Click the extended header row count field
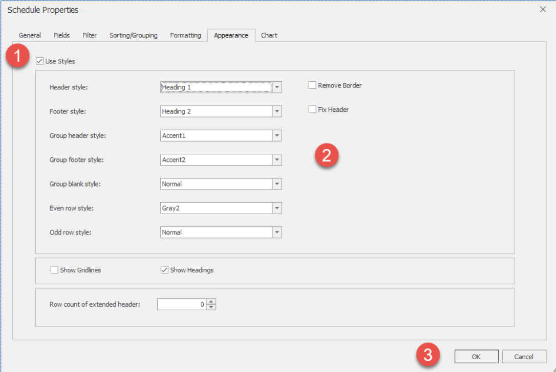 182,305
